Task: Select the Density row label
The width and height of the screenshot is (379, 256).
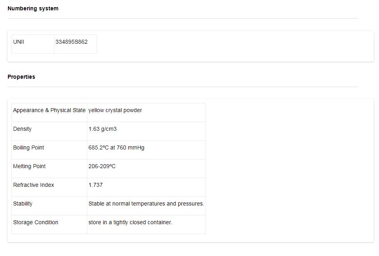Action: click(22, 129)
